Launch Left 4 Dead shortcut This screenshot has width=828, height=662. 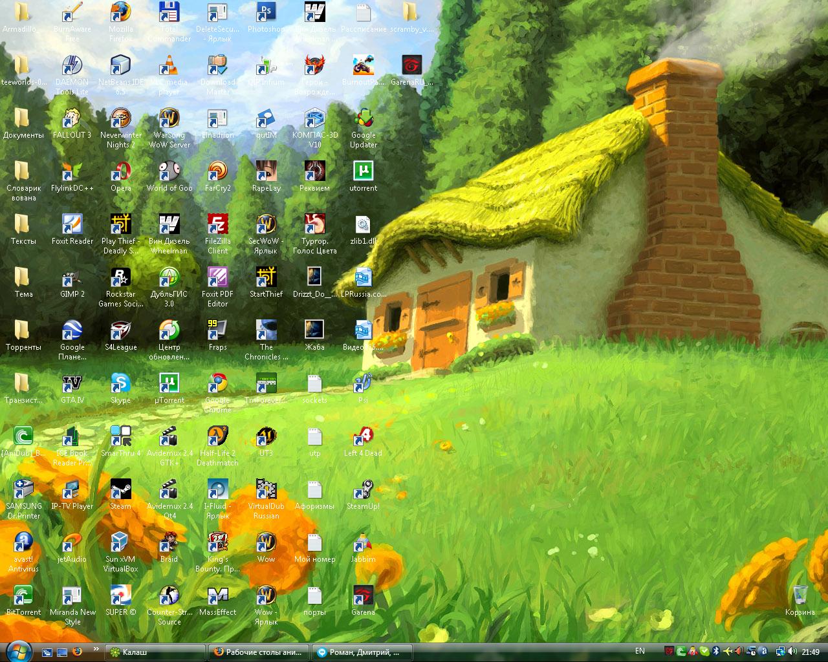click(364, 442)
